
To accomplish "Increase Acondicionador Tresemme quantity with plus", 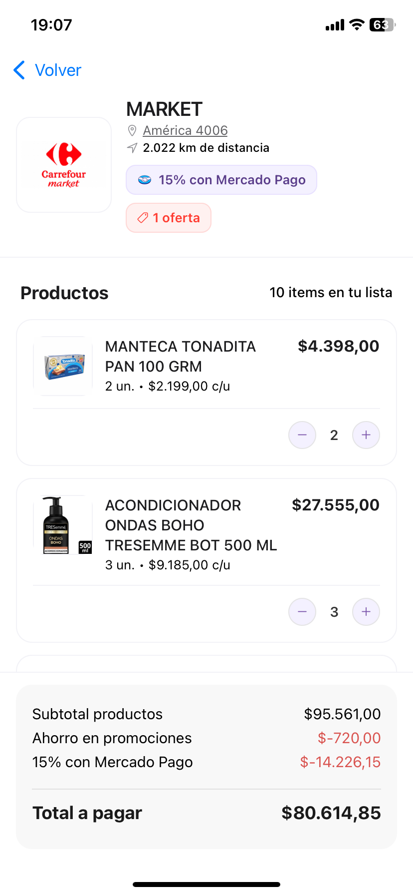I will [366, 612].
